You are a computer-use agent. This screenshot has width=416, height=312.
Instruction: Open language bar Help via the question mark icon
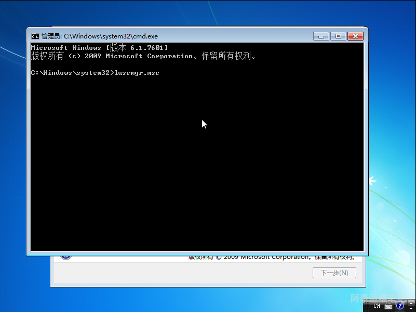pos(399,306)
